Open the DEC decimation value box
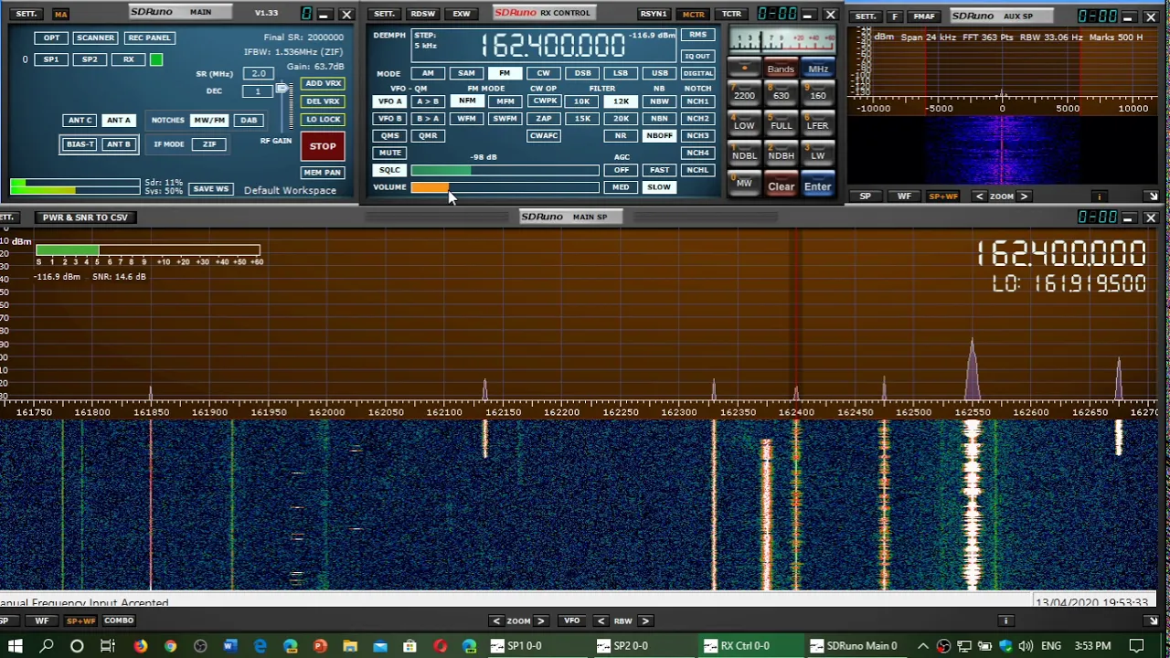The image size is (1170, 658). [x=258, y=91]
